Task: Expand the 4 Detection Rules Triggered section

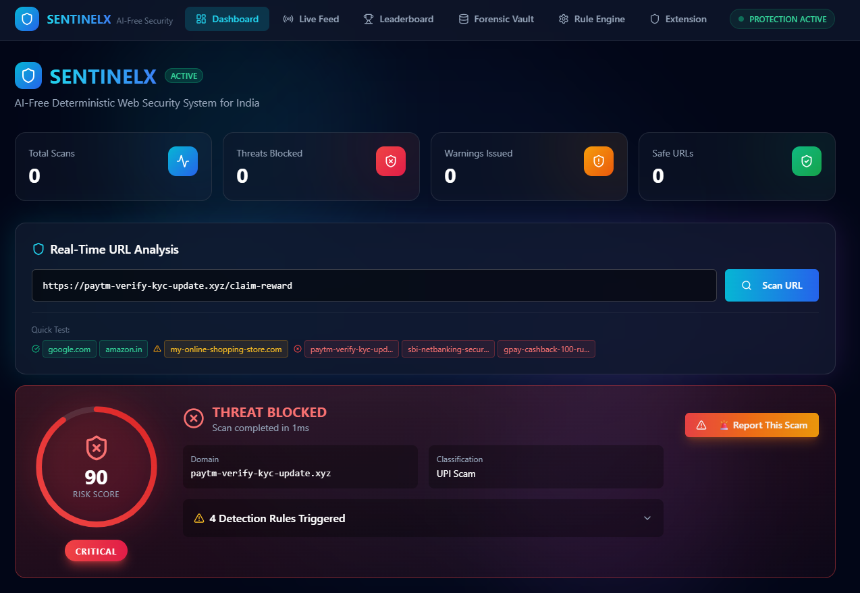Action: click(423, 518)
